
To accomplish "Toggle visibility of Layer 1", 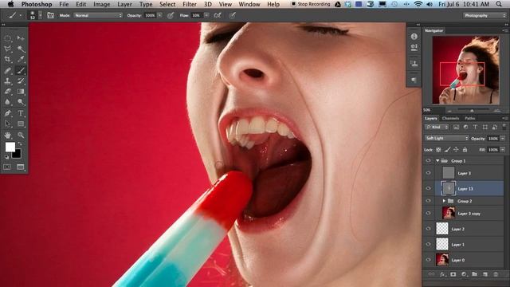I will click(429, 244).
